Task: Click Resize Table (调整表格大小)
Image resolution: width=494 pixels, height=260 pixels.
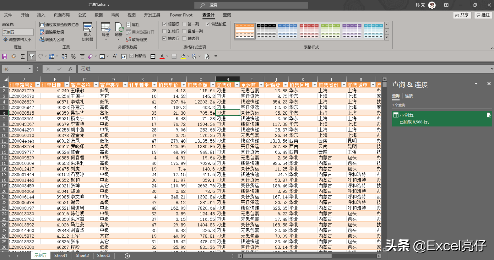Action: [17, 40]
